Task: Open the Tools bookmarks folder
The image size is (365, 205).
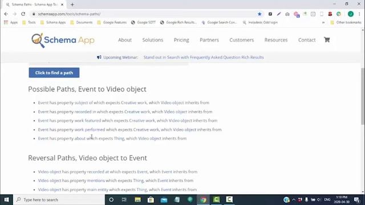Action: pos(29,22)
